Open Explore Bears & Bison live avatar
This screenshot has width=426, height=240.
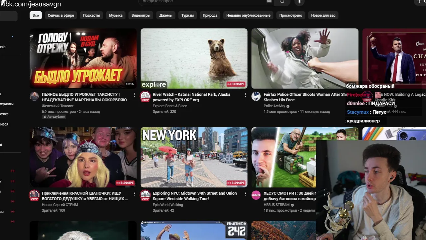(145, 96)
